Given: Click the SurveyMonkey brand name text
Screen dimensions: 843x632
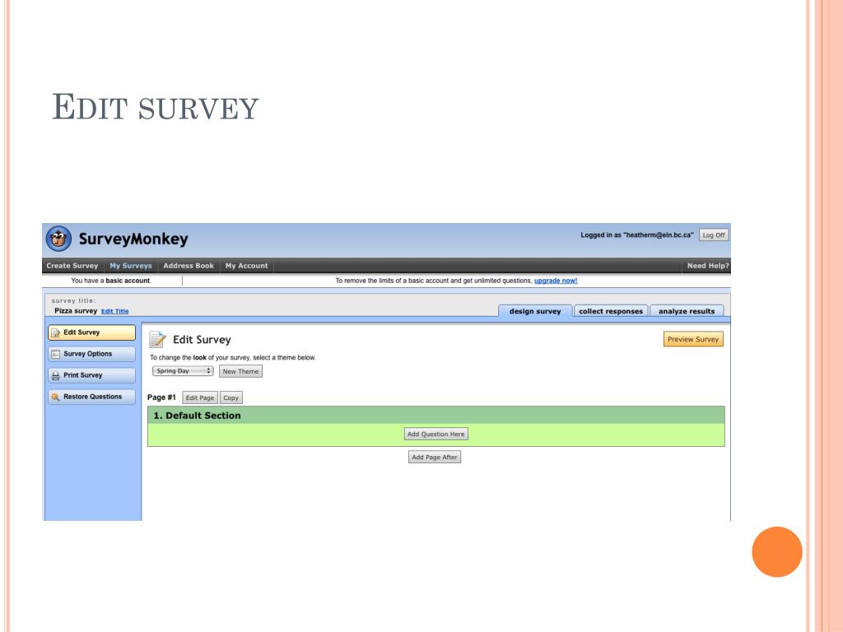Looking at the screenshot, I should (x=133, y=239).
